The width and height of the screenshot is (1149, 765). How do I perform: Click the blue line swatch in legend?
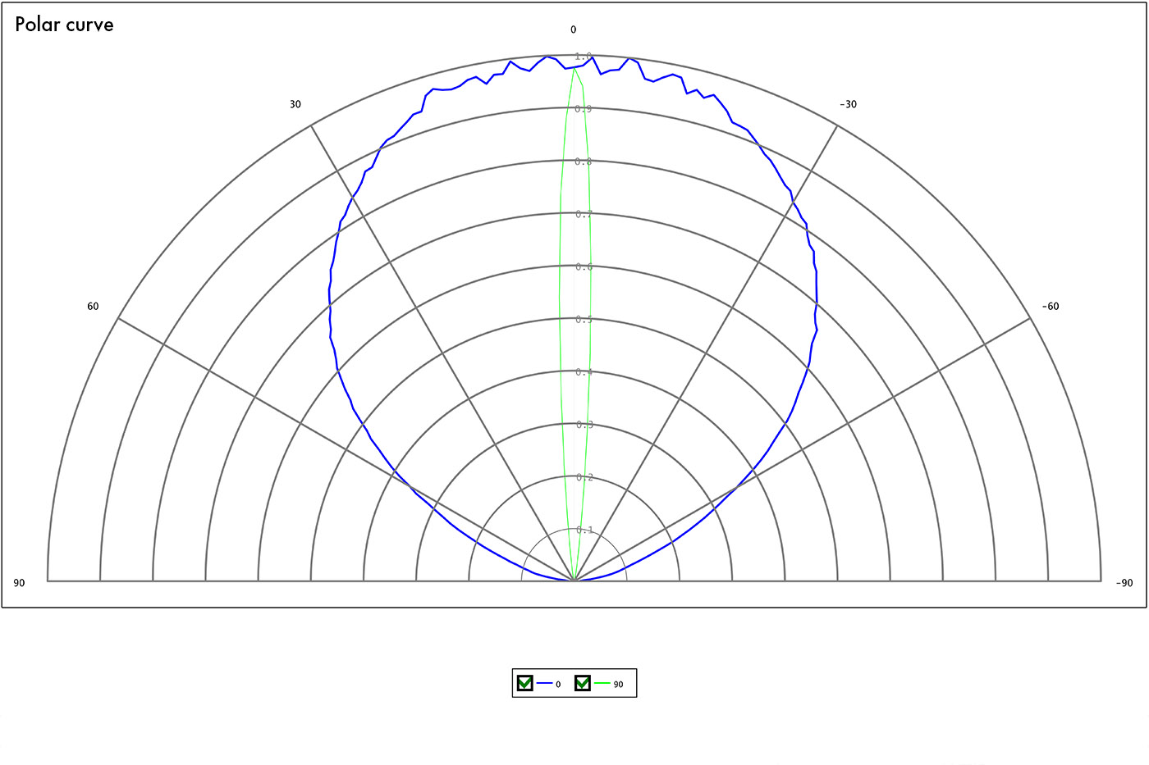(544, 684)
